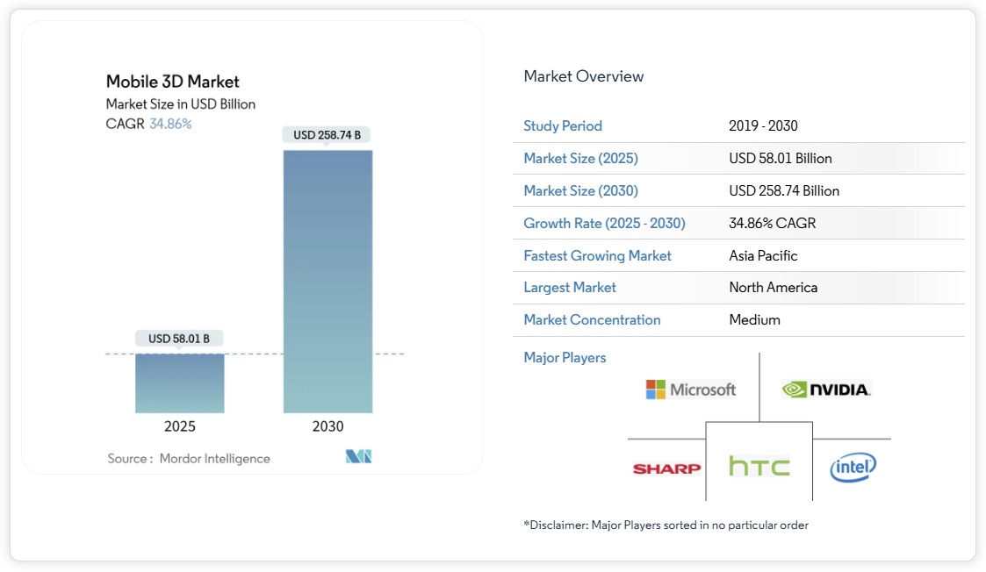The height and width of the screenshot is (572, 986).
Task: Click the USD 258.74 B bar label
Action: pyautogui.click(x=327, y=135)
